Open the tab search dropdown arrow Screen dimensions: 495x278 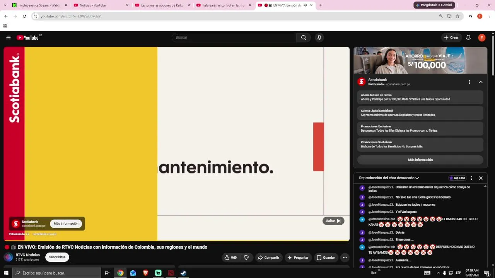coord(5,5)
